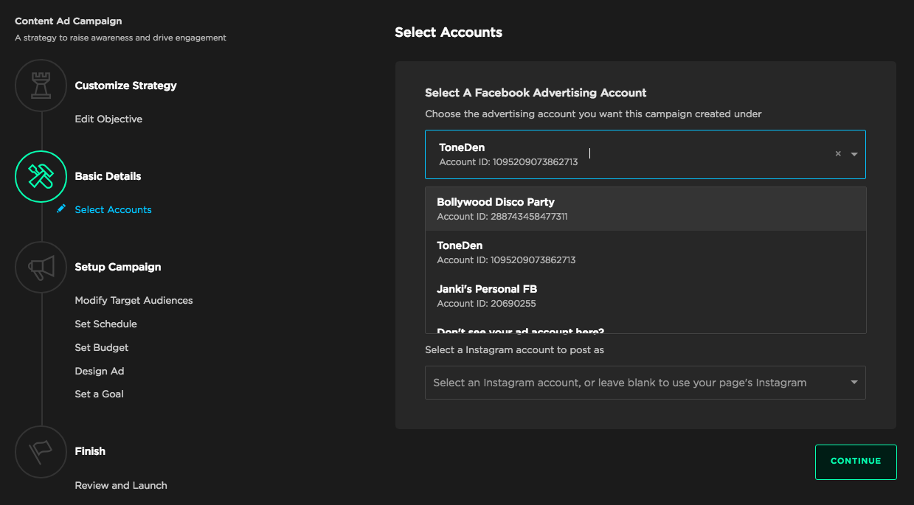Screen dimensions: 914x505
Task: Open the Set Schedule step
Action: (x=105, y=324)
